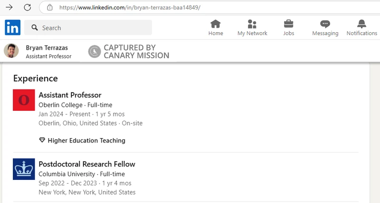Click the browser forward arrow
Viewport: 380px width, 203px height.
pos(9,7)
